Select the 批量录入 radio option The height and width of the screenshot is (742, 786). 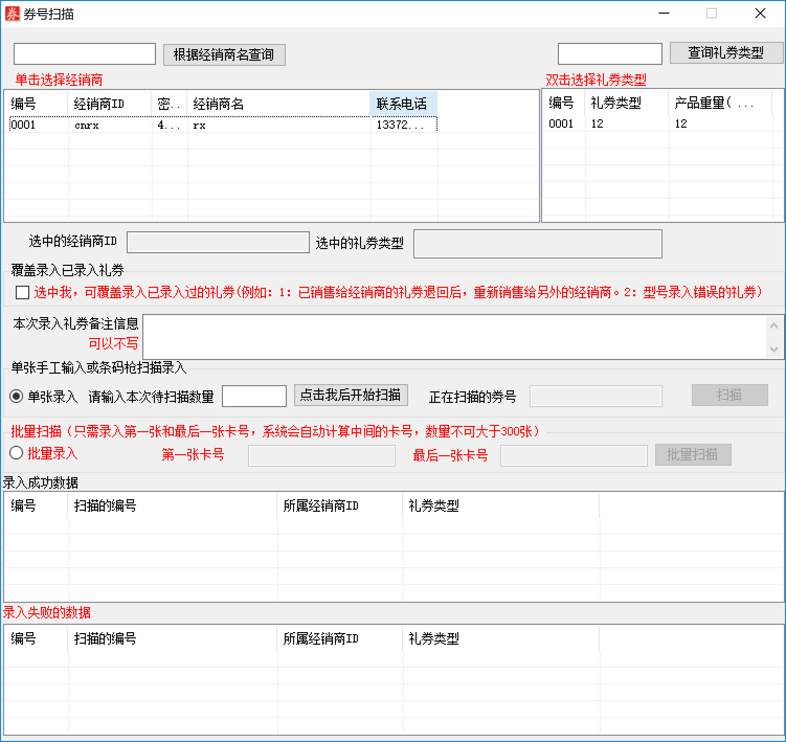[x=16, y=453]
